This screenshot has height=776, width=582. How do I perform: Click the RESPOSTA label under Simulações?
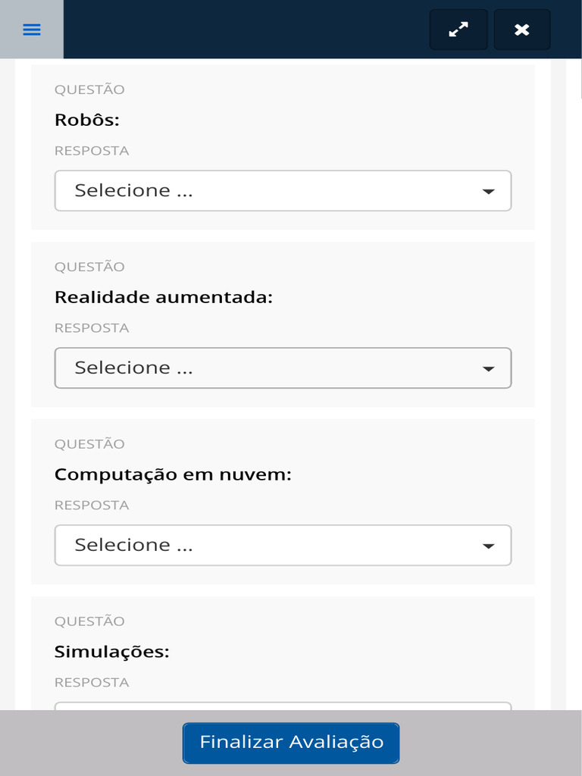(x=92, y=683)
